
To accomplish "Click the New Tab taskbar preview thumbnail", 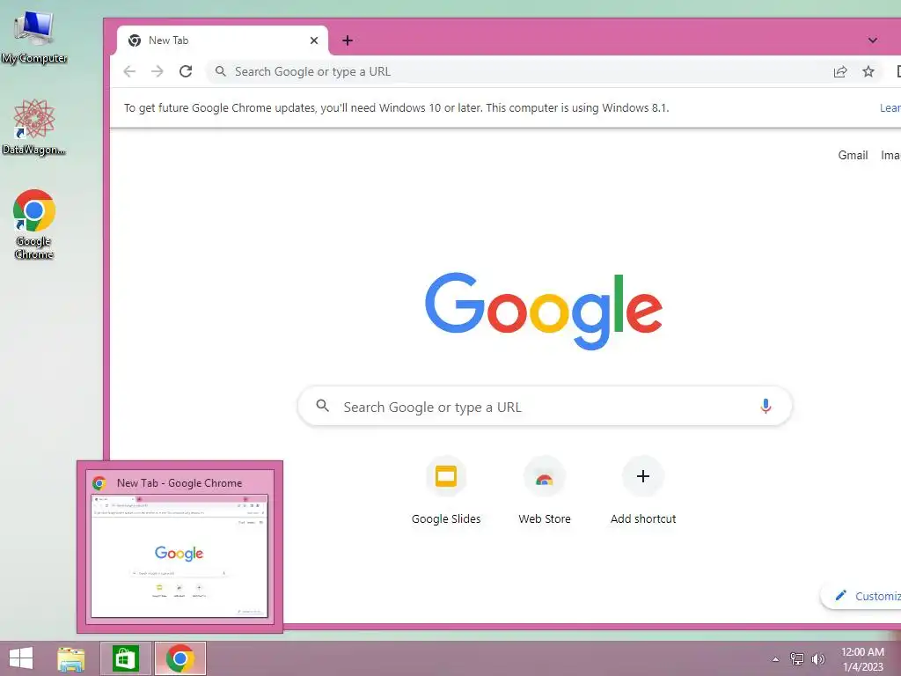I will (x=179, y=556).
